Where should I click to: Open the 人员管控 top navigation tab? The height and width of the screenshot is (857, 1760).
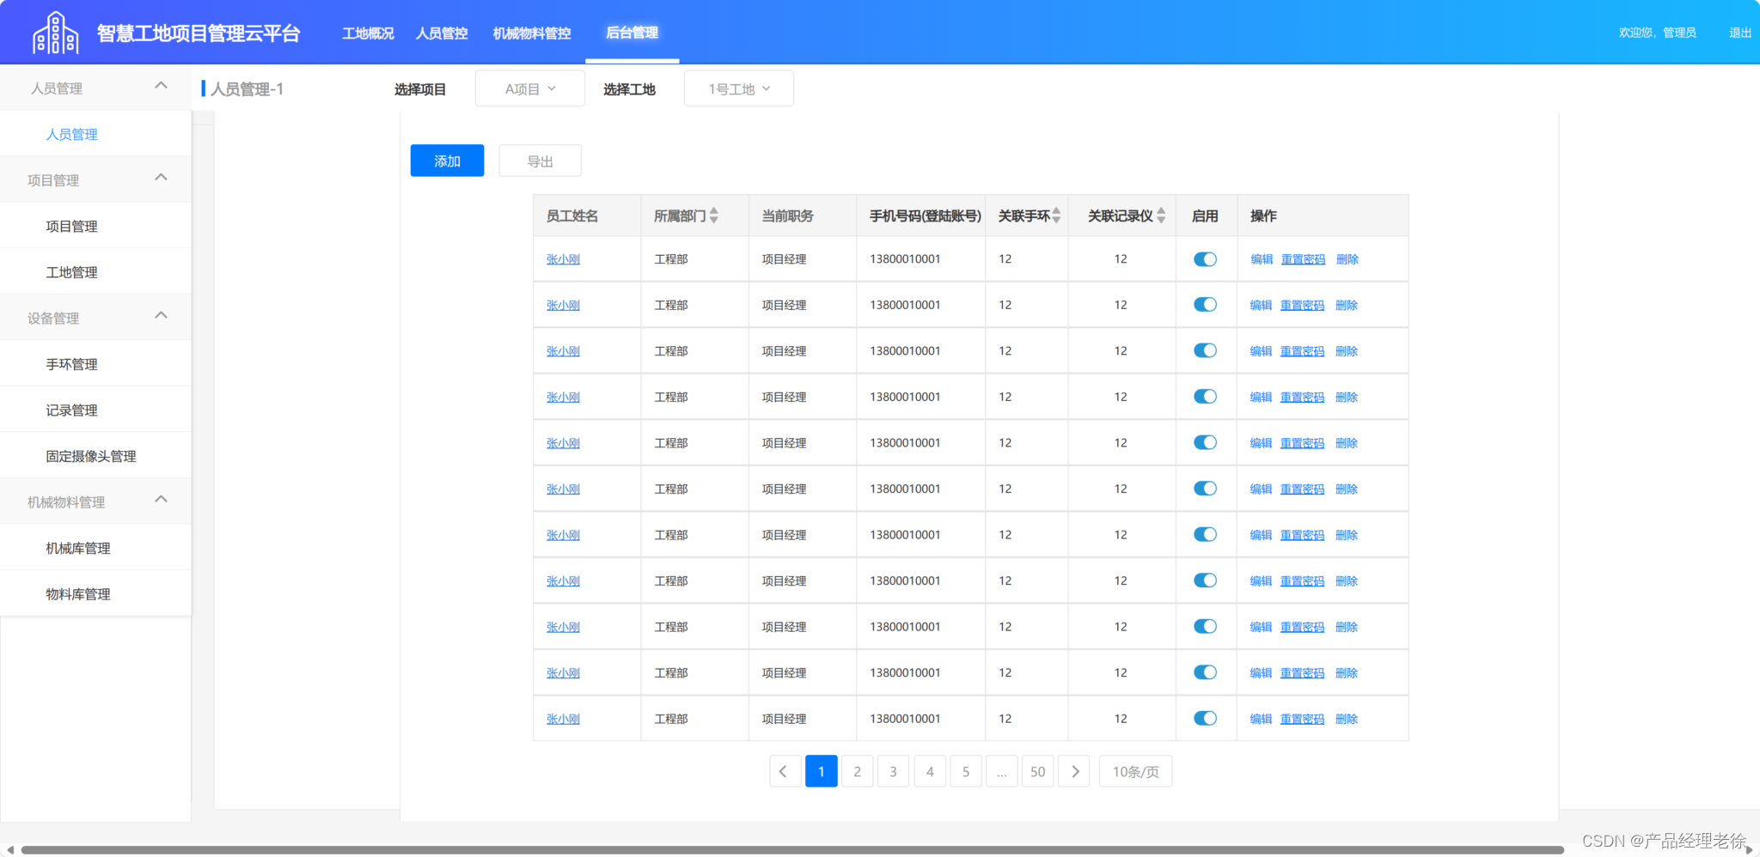pos(442,33)
